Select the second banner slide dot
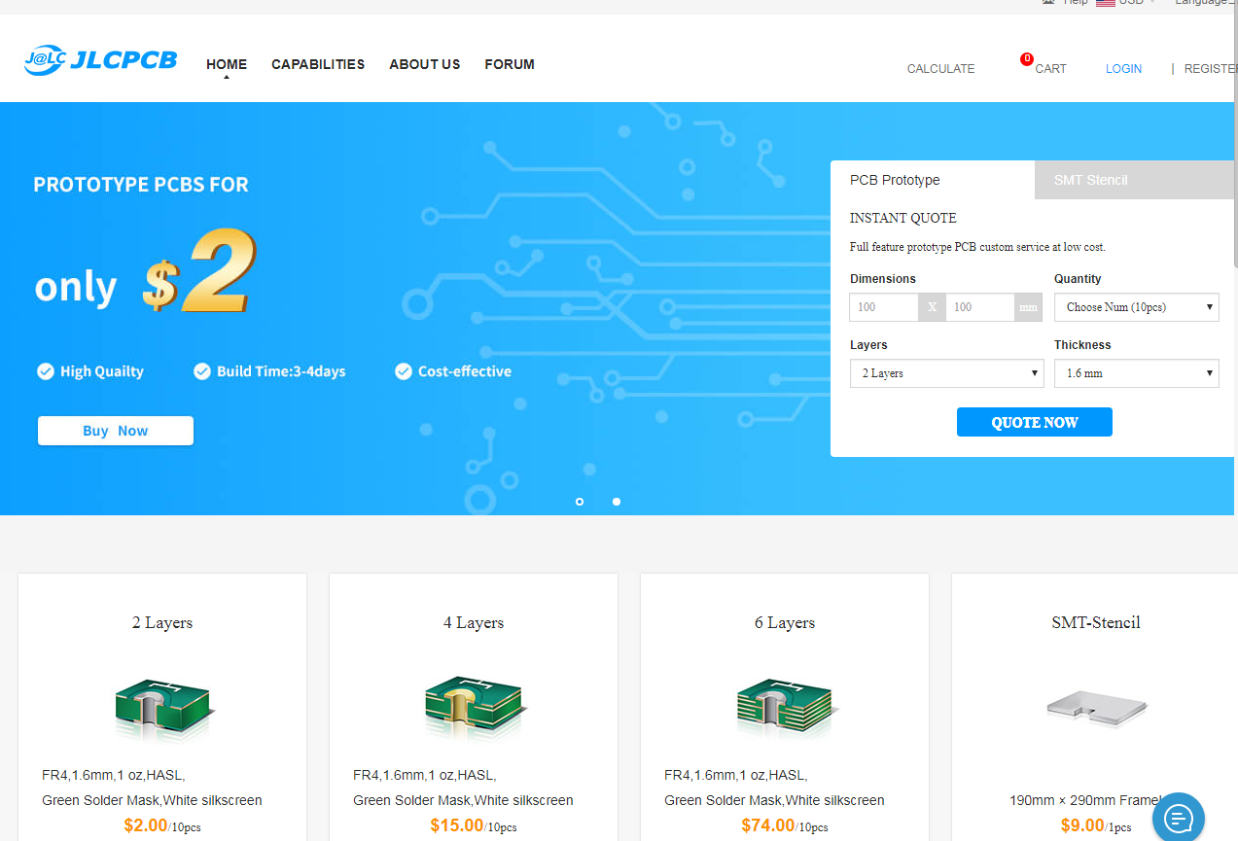 point(617,502)
